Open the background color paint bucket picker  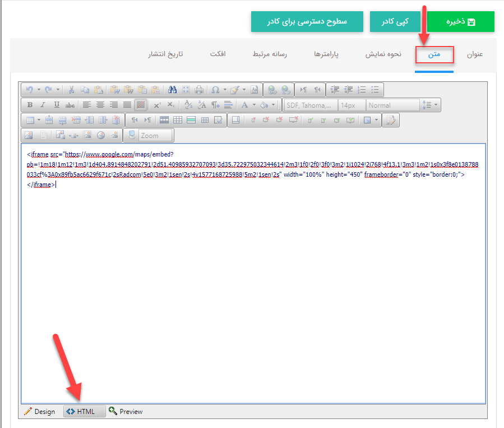pos(264,105)
